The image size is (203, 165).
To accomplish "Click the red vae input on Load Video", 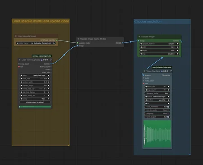I will [19, 67].
